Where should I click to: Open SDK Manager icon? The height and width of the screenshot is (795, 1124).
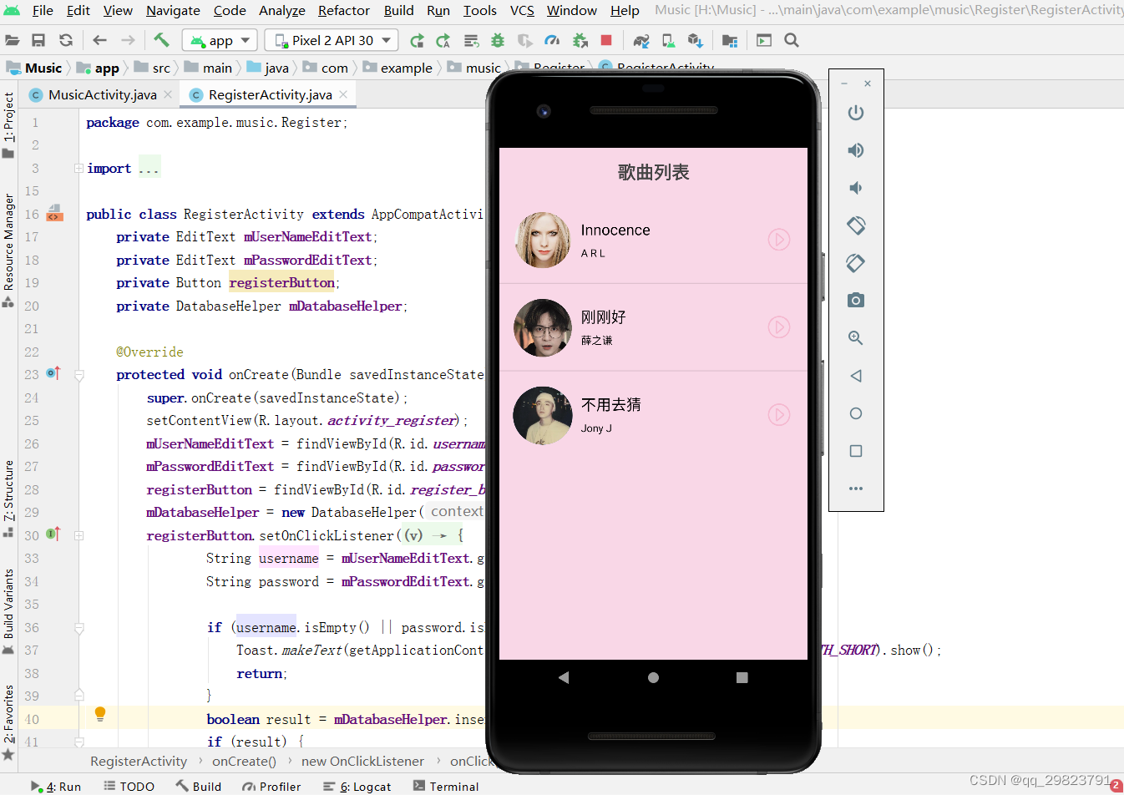695,40
